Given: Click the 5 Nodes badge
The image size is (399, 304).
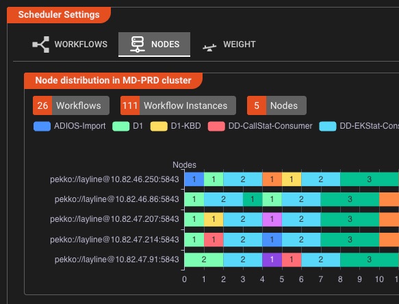Looking at the screenshot, I should (x=276, y=105).
